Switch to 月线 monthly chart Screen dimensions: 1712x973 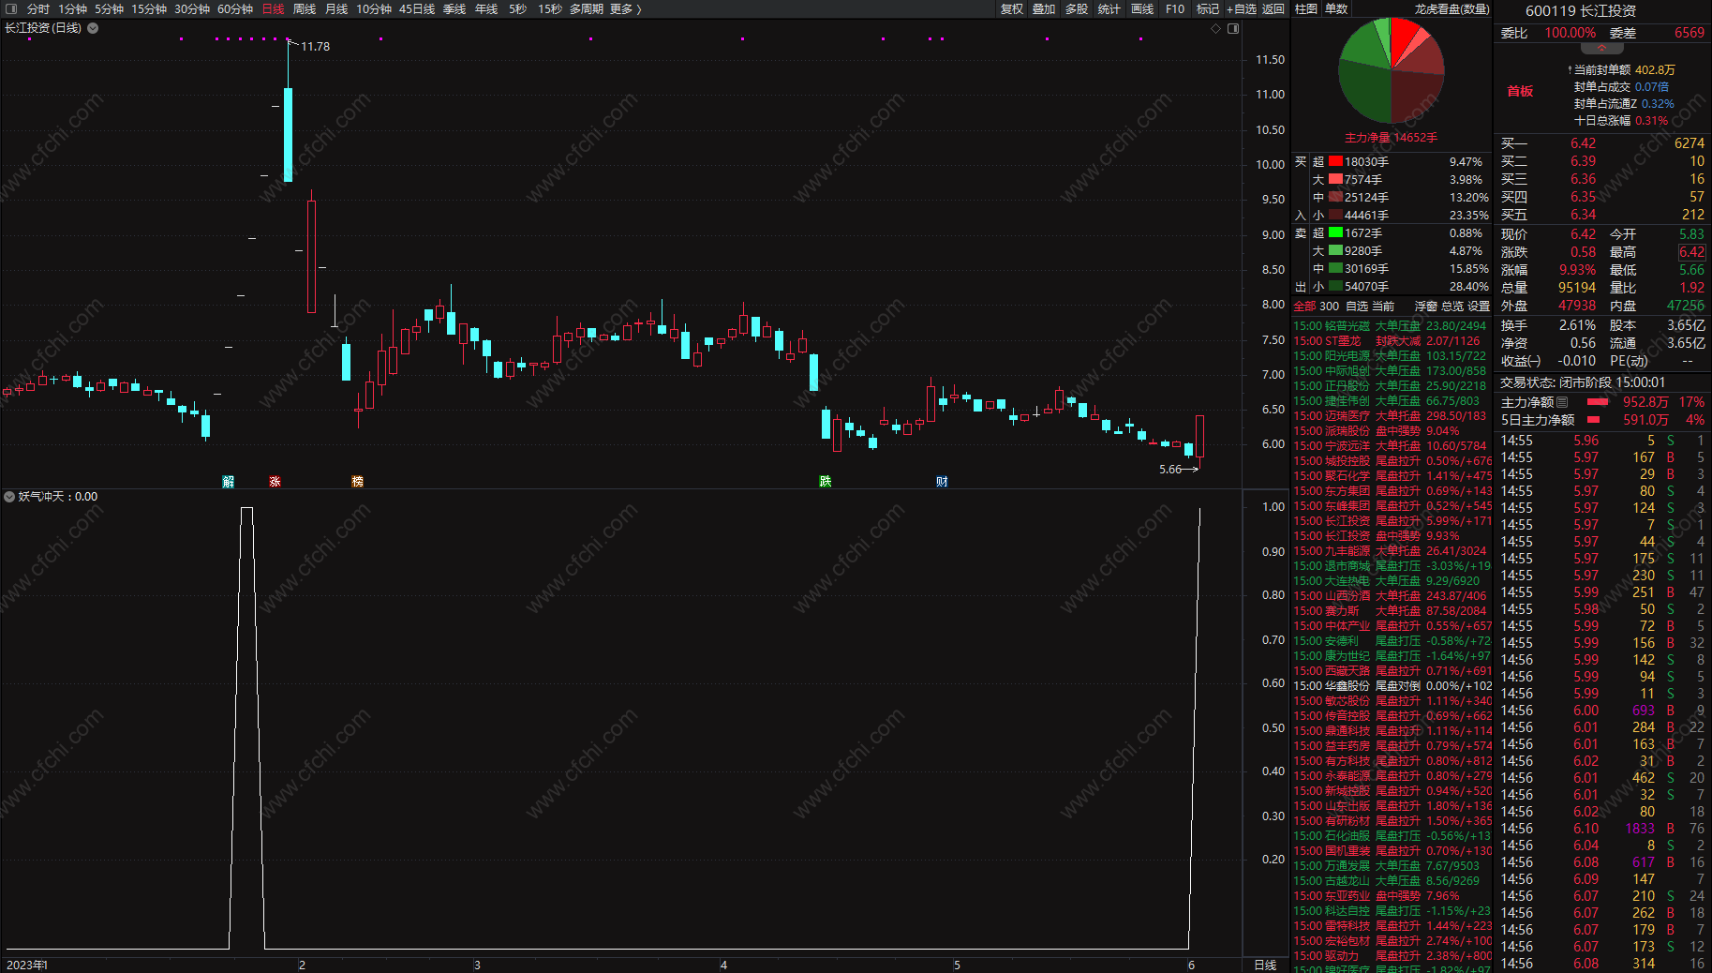336,8
